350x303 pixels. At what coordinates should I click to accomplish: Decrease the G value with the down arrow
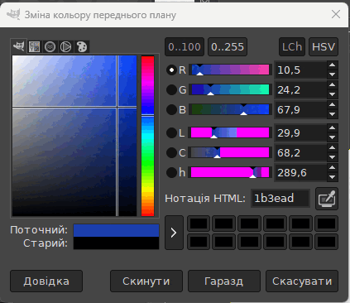coord(333,94)
